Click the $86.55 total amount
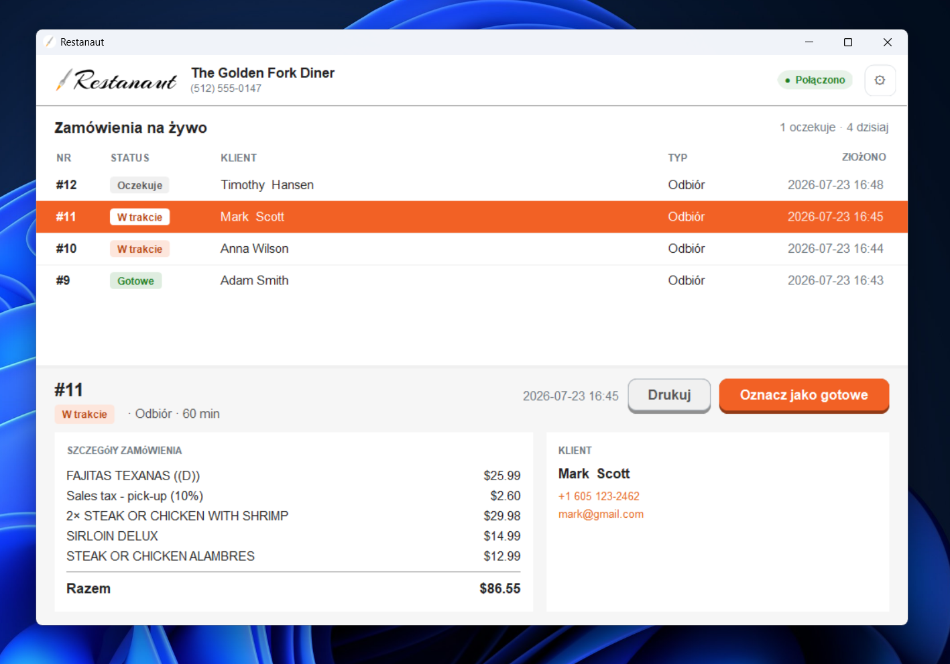 [500, 588]
